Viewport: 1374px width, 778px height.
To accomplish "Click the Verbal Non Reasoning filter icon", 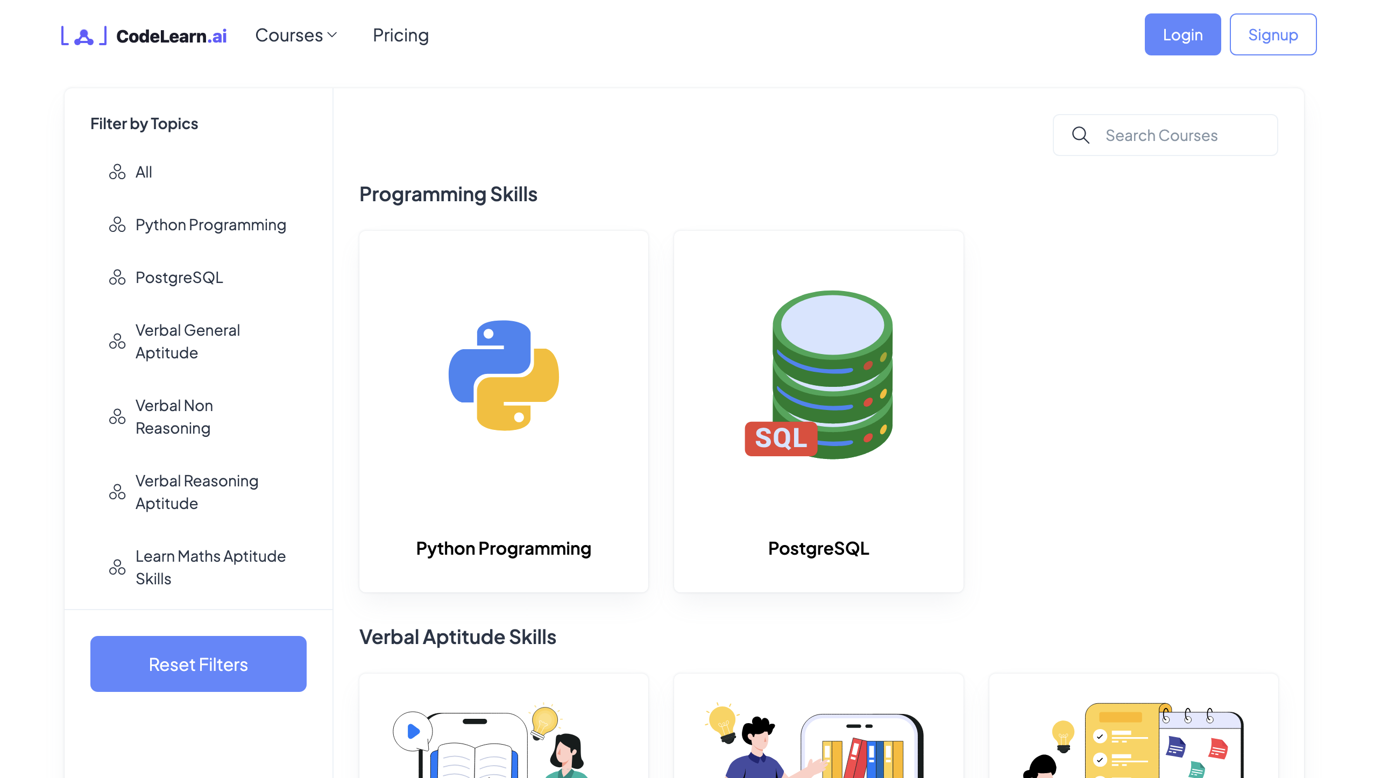I will [x=117, y=417].
